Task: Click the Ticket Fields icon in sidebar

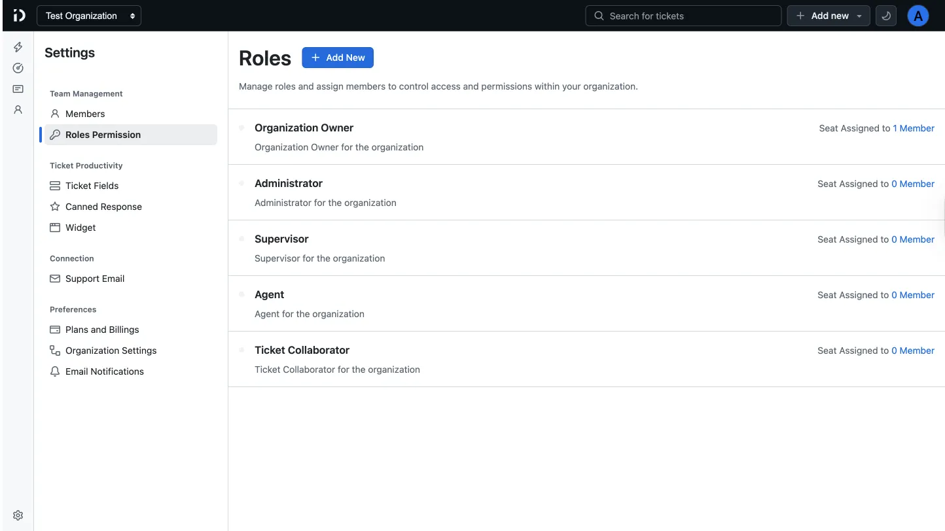Action: coord(54,185)
